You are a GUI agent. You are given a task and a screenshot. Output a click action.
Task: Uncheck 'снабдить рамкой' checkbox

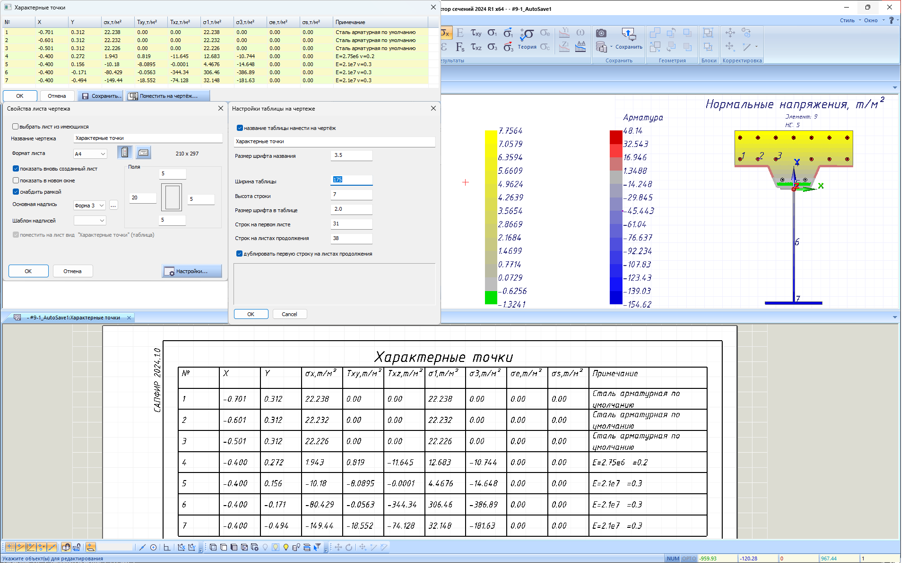(x=16, y=192)
